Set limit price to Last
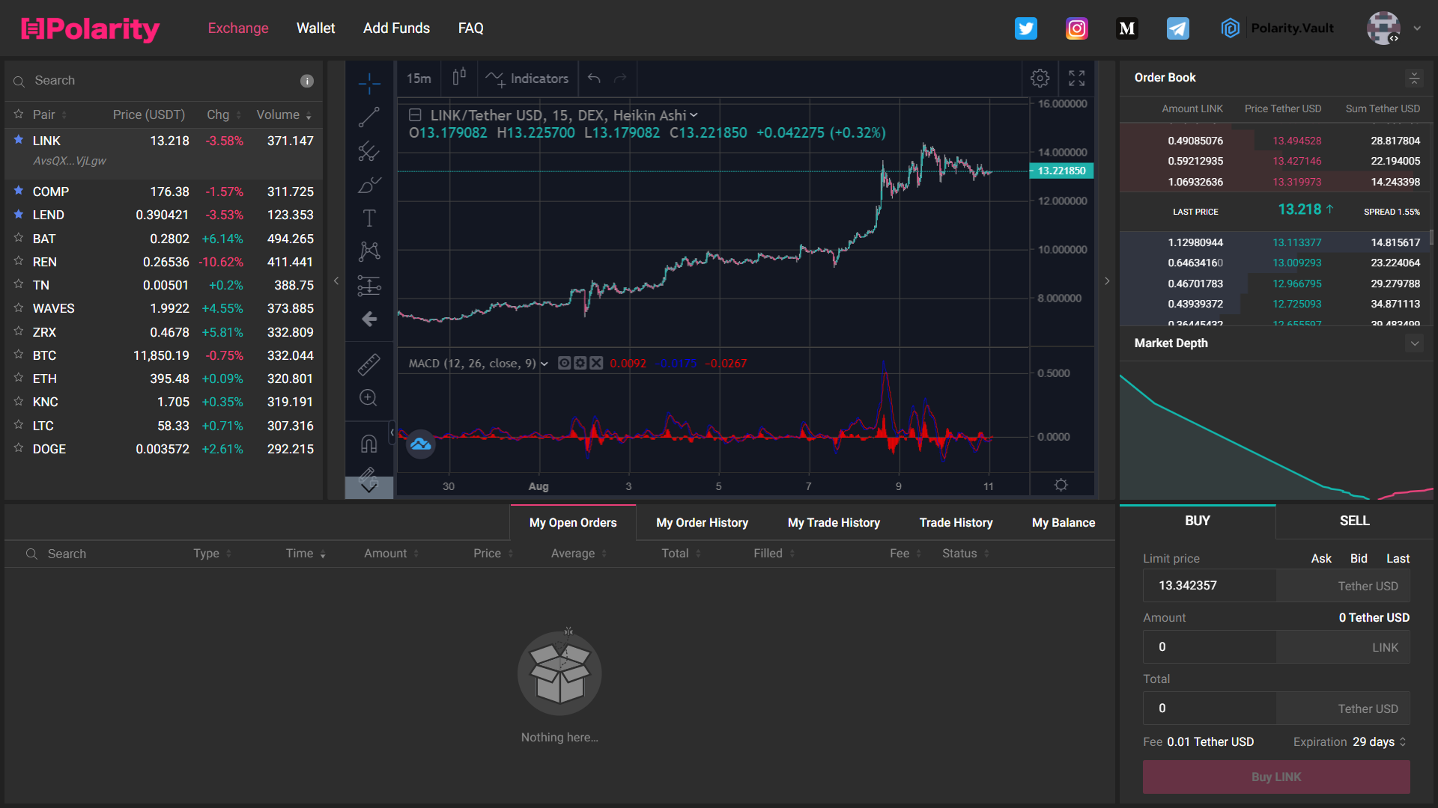This screenshot has height=808, width=1438. pyautogui.click(x=1398, y=559)
